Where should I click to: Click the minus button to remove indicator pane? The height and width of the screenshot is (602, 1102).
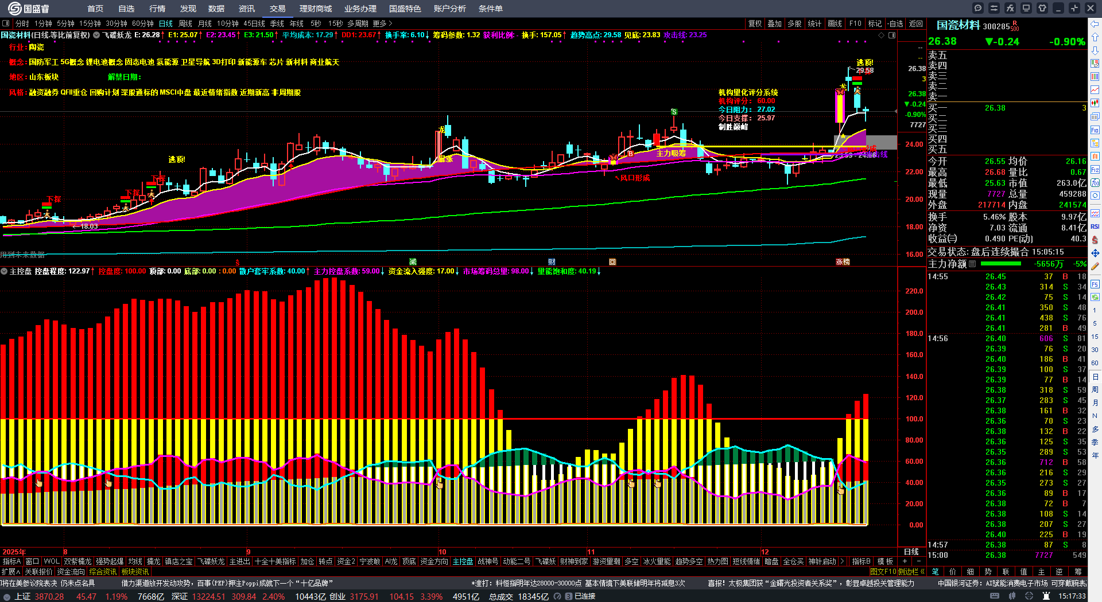918,562
